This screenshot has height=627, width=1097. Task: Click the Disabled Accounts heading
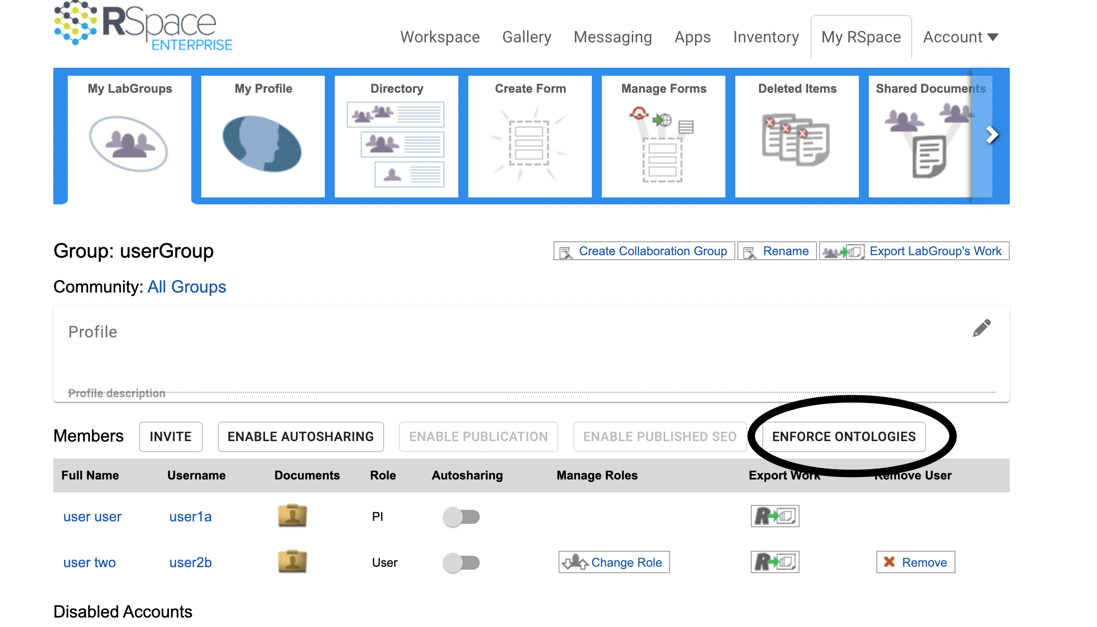click(123, 612)
